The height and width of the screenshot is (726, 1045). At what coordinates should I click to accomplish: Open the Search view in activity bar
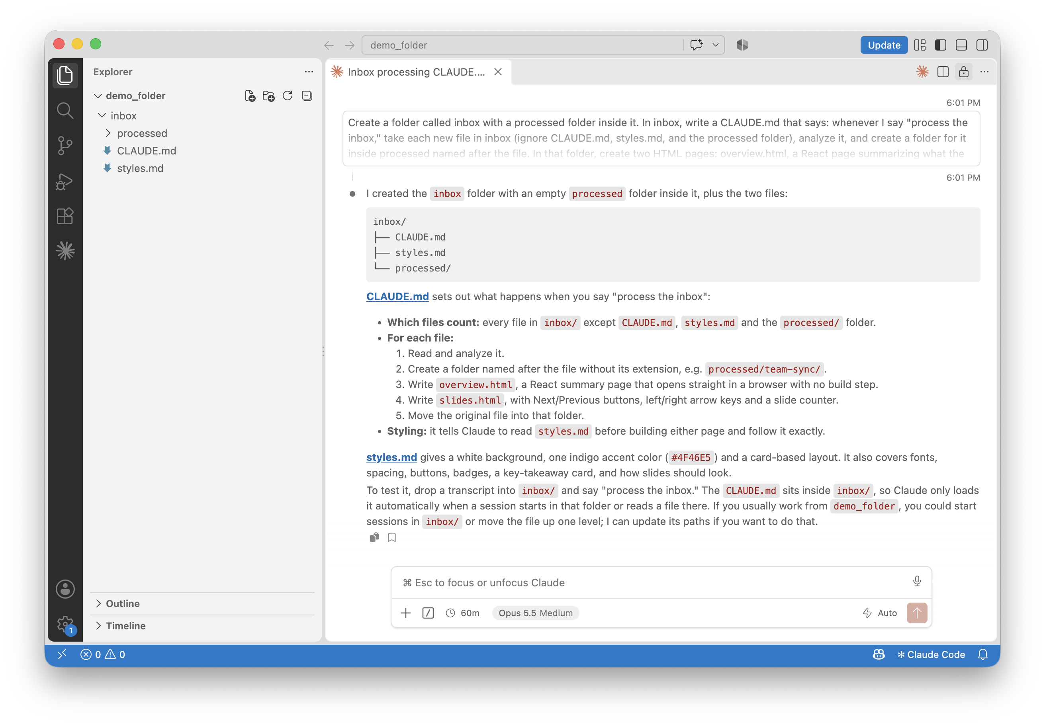click(65, 110)
